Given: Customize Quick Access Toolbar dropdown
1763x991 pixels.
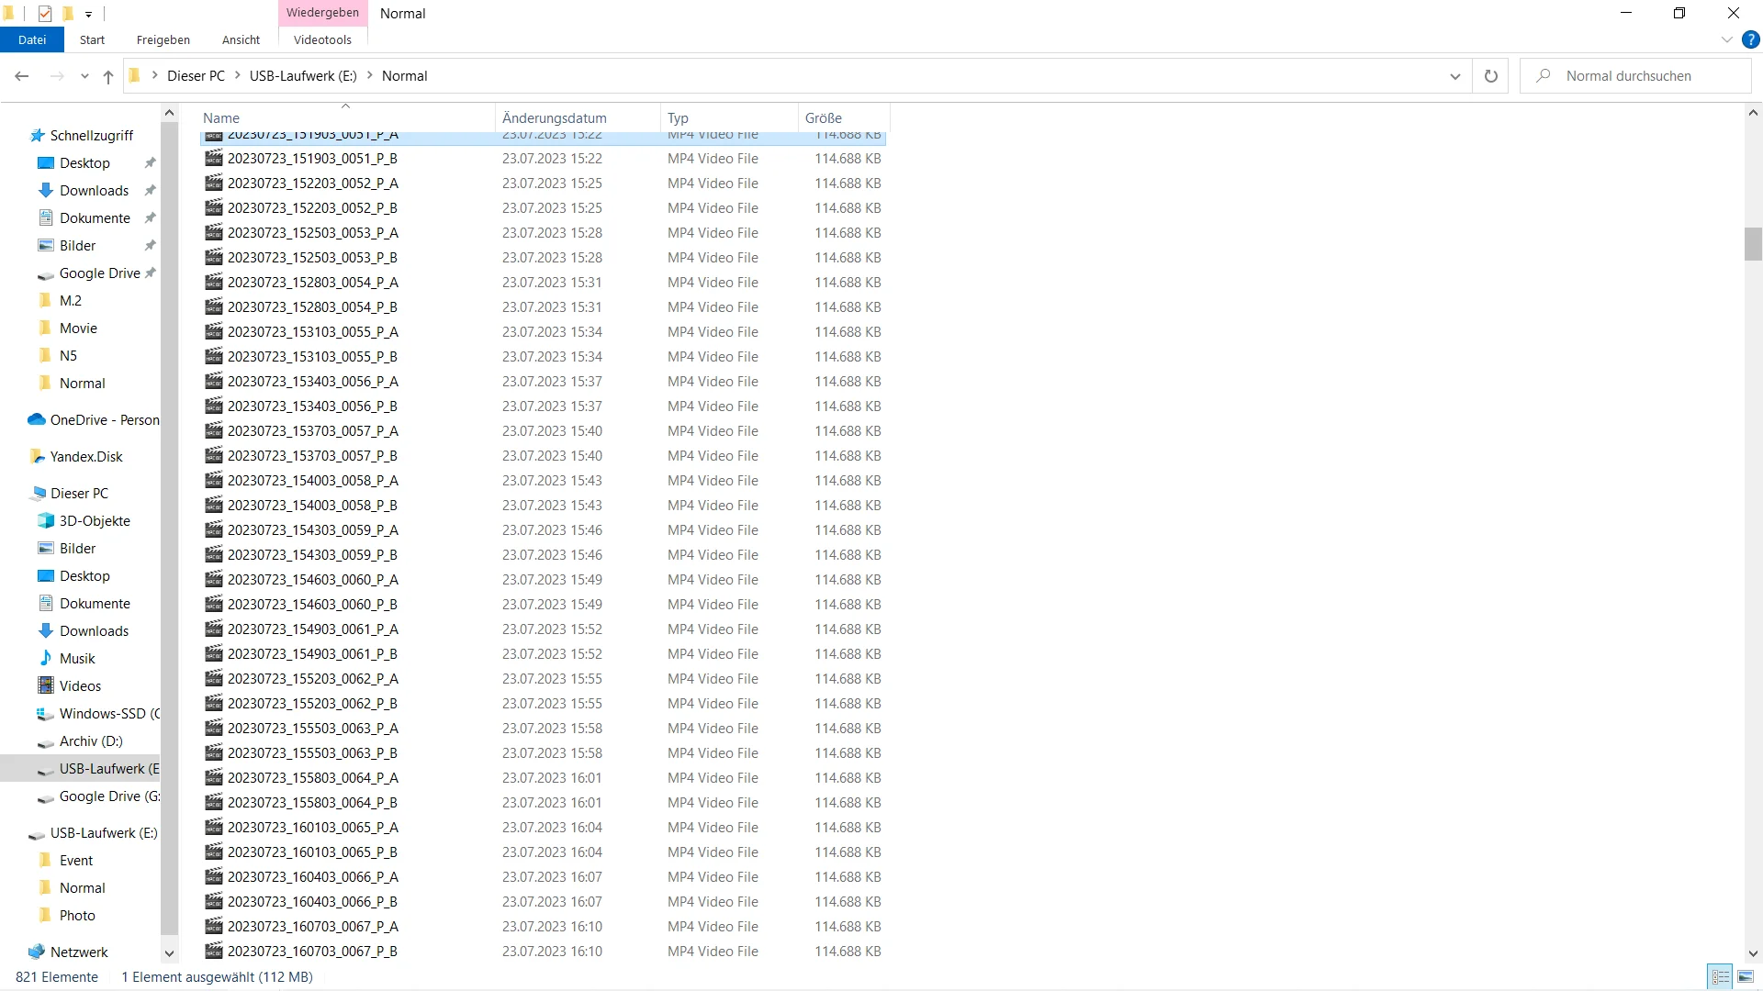Looking at the screenshot, I should [x=88, y=14].
